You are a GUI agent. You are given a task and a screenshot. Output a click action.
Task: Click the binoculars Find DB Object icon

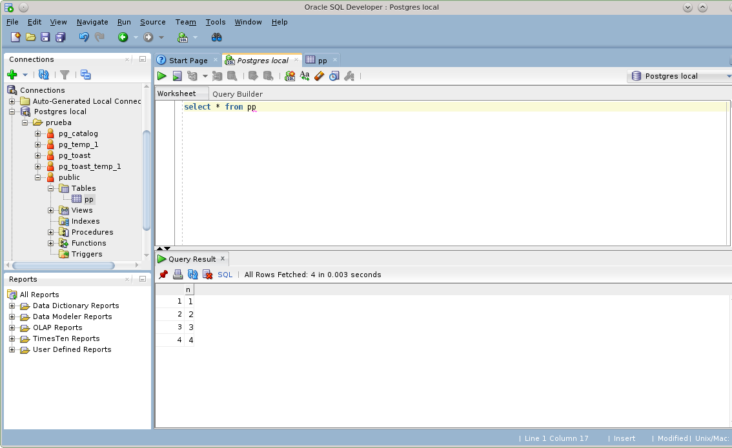(216, 37)
